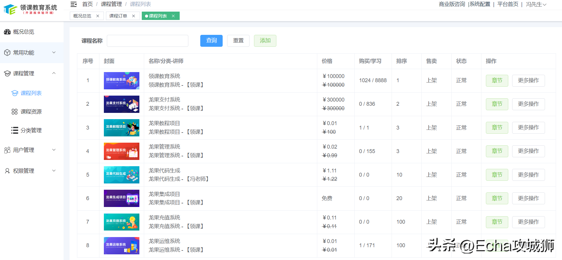Close the 课程订单 tab

[133, 16]
